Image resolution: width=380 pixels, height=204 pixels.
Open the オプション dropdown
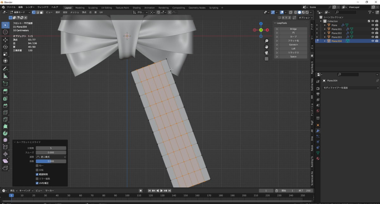[x=306, y=18]
